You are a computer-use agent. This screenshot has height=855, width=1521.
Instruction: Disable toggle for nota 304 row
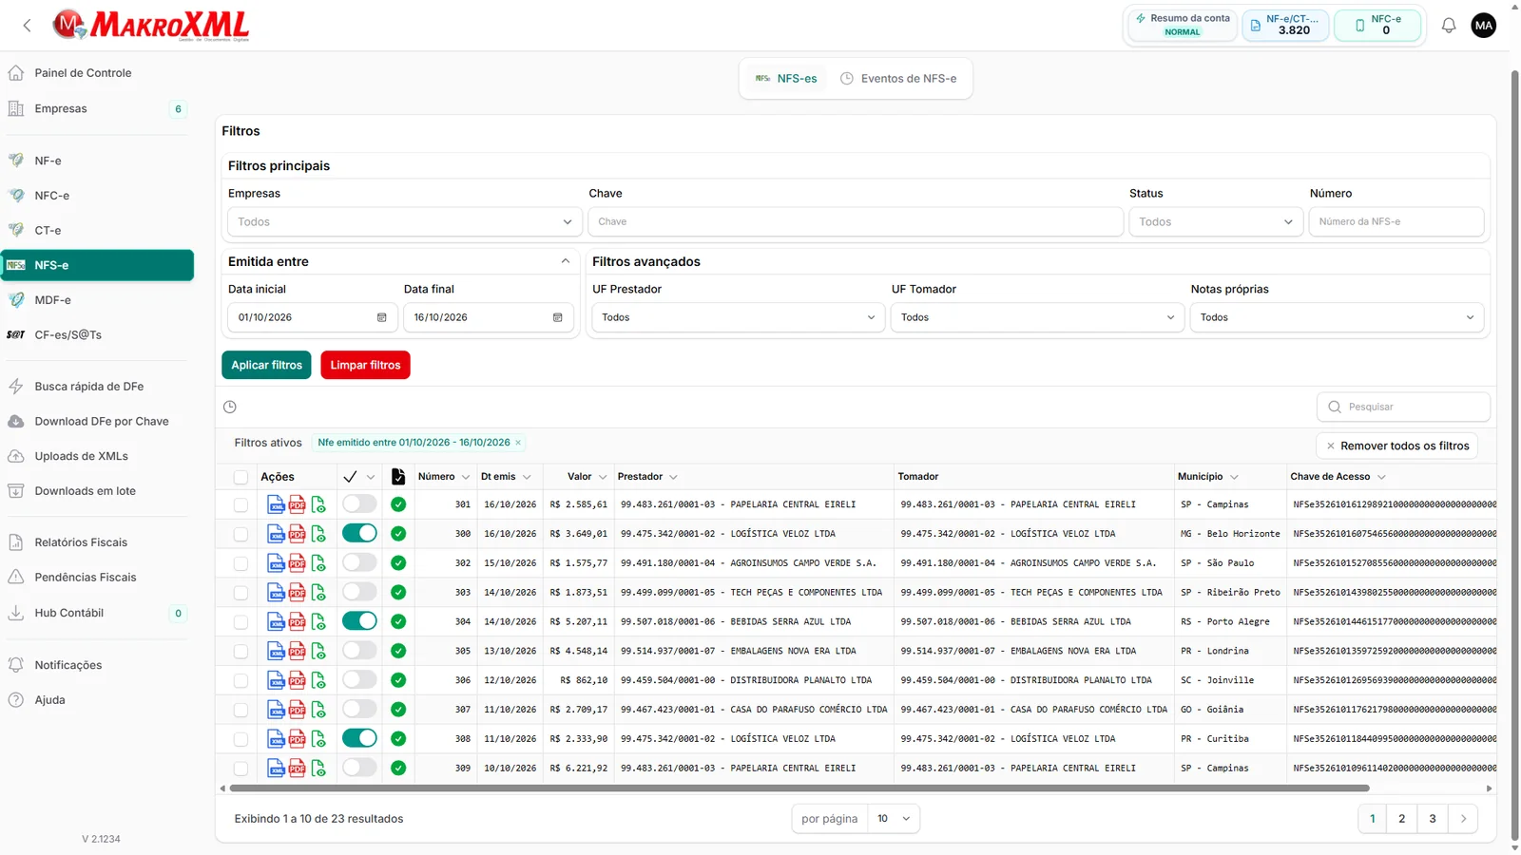click(359, 621)
